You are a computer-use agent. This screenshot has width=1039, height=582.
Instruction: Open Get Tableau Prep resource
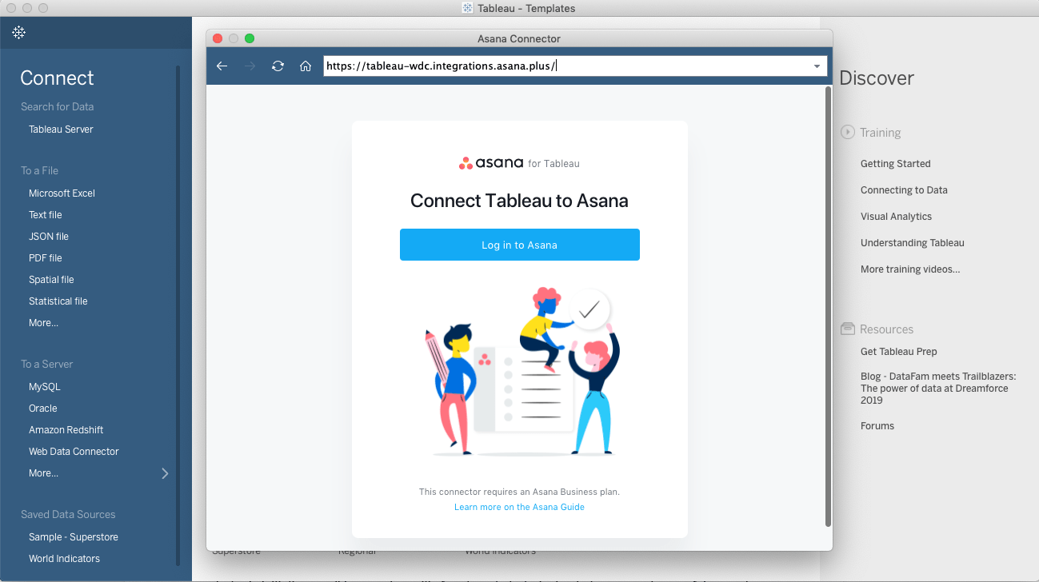pyautogui.click(x=899, y=352)
